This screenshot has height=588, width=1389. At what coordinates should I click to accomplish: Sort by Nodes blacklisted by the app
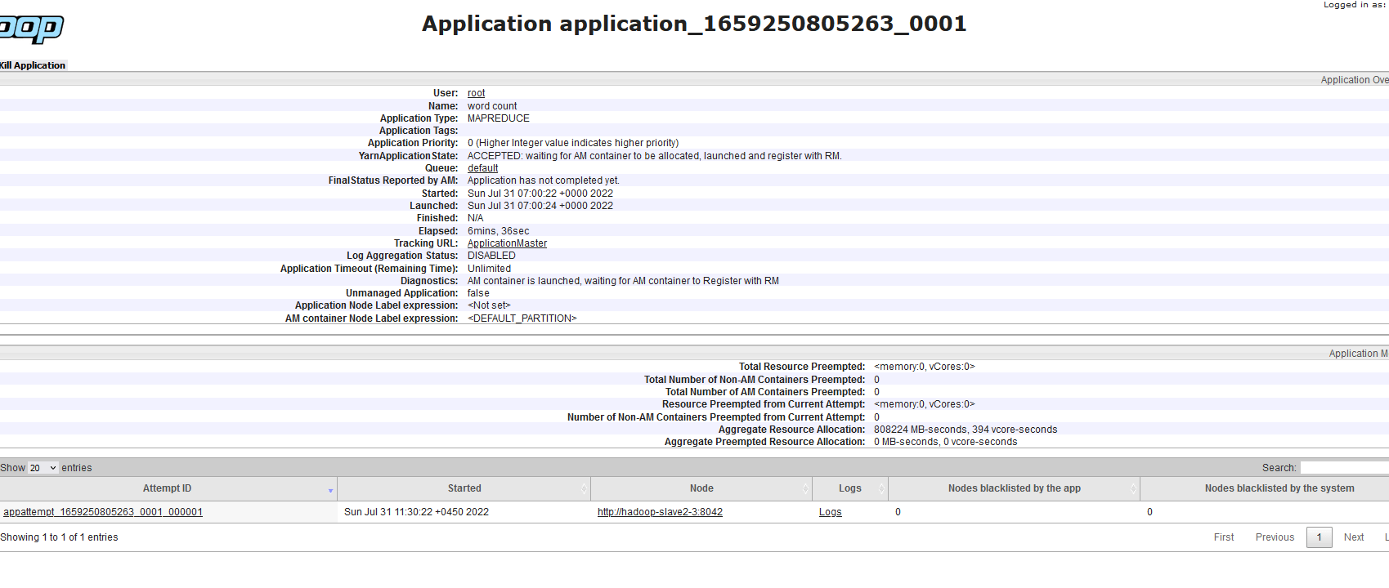[1014, 488]
